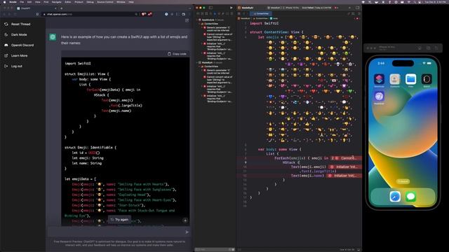449x252 pixels.
Task: Open the Contacts app in the simulator
Action: click(x=395, y=79)
